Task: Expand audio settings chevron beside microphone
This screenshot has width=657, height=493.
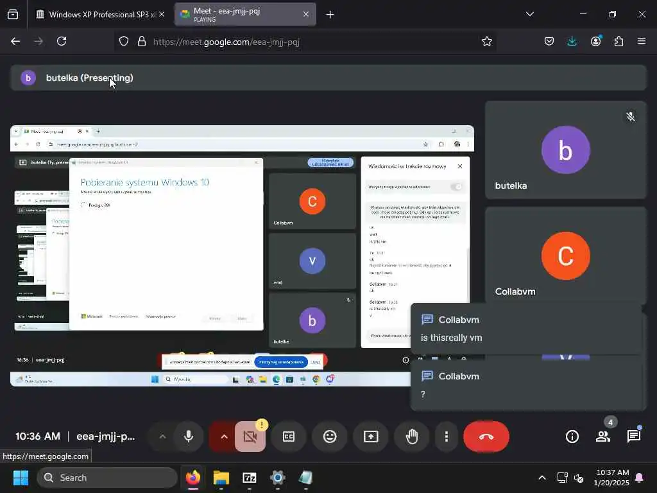Action: pos(162,437)
